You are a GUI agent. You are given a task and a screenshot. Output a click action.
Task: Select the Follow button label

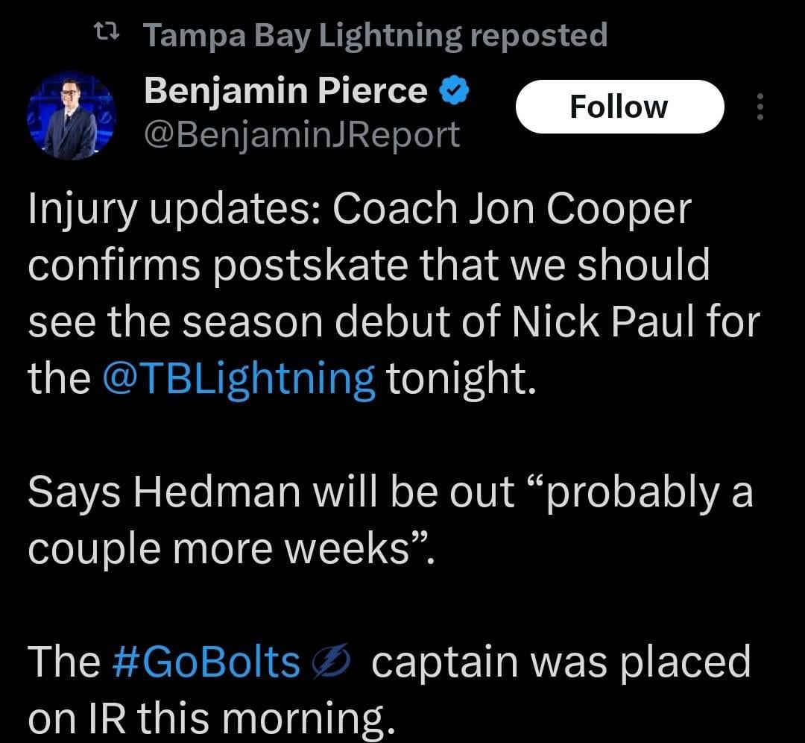click(x=619, y=106)
